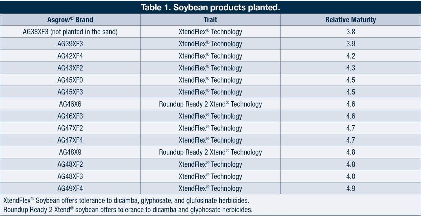This screenshot has height=218, width=421.
Task: Click the XtendFlex Soybean tolerance footnote
Action: click(129, 200)
